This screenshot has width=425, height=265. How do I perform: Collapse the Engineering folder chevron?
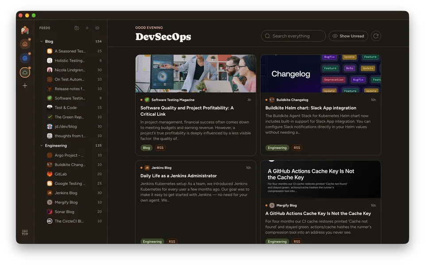(x=42, y=145)
